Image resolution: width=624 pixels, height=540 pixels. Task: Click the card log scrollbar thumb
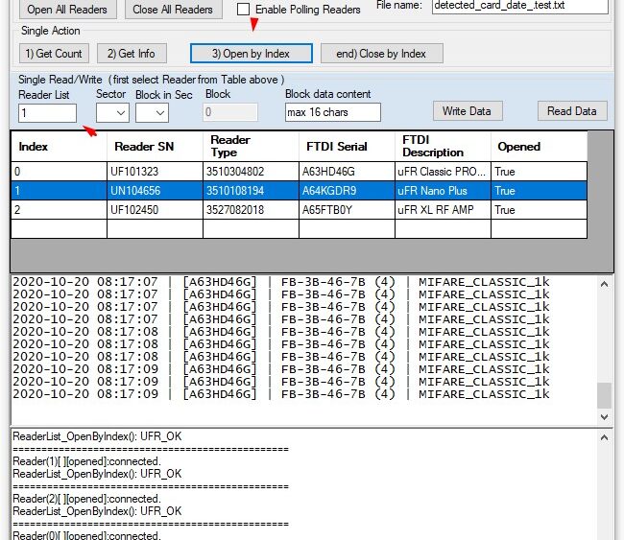[604, 395]
